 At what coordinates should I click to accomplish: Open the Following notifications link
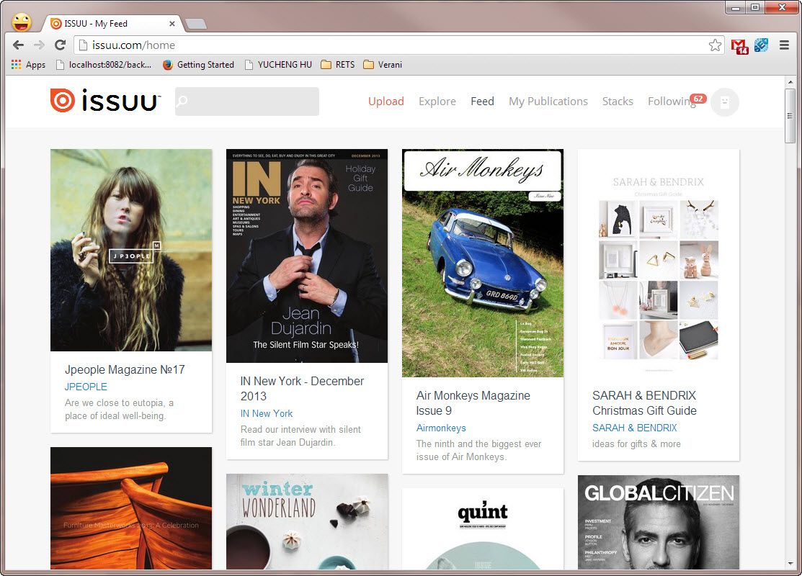(671, 102)
